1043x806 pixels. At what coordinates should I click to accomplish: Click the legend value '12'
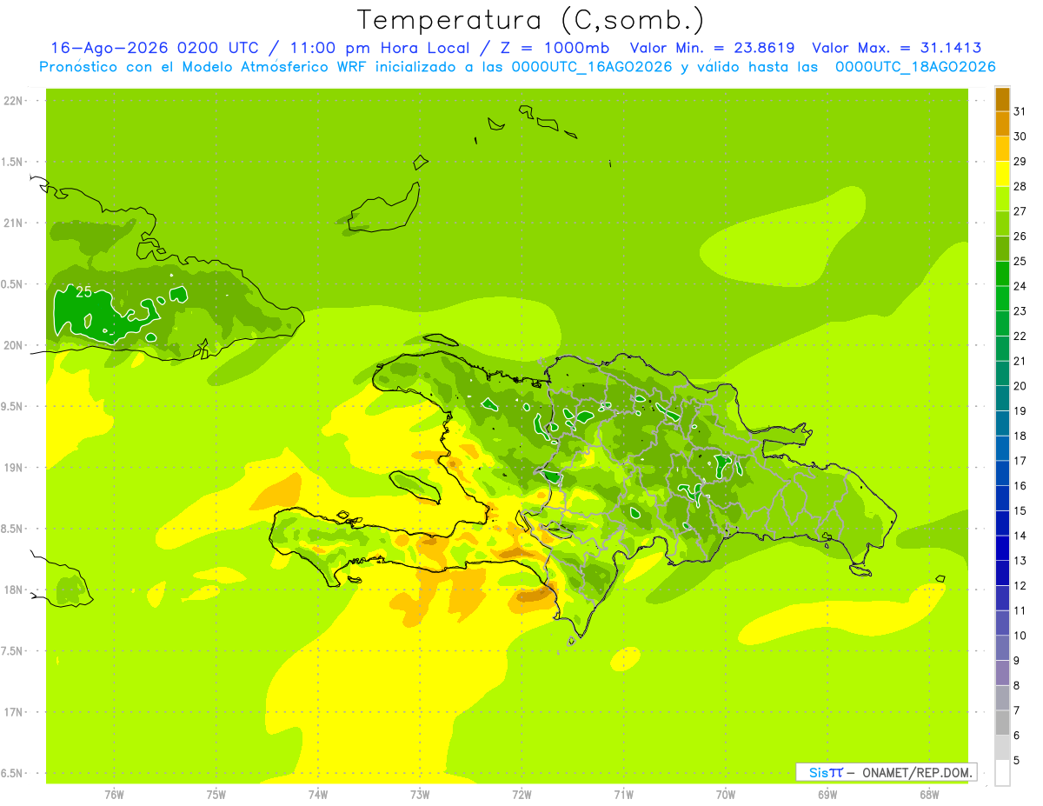[x=1020, y=586]
